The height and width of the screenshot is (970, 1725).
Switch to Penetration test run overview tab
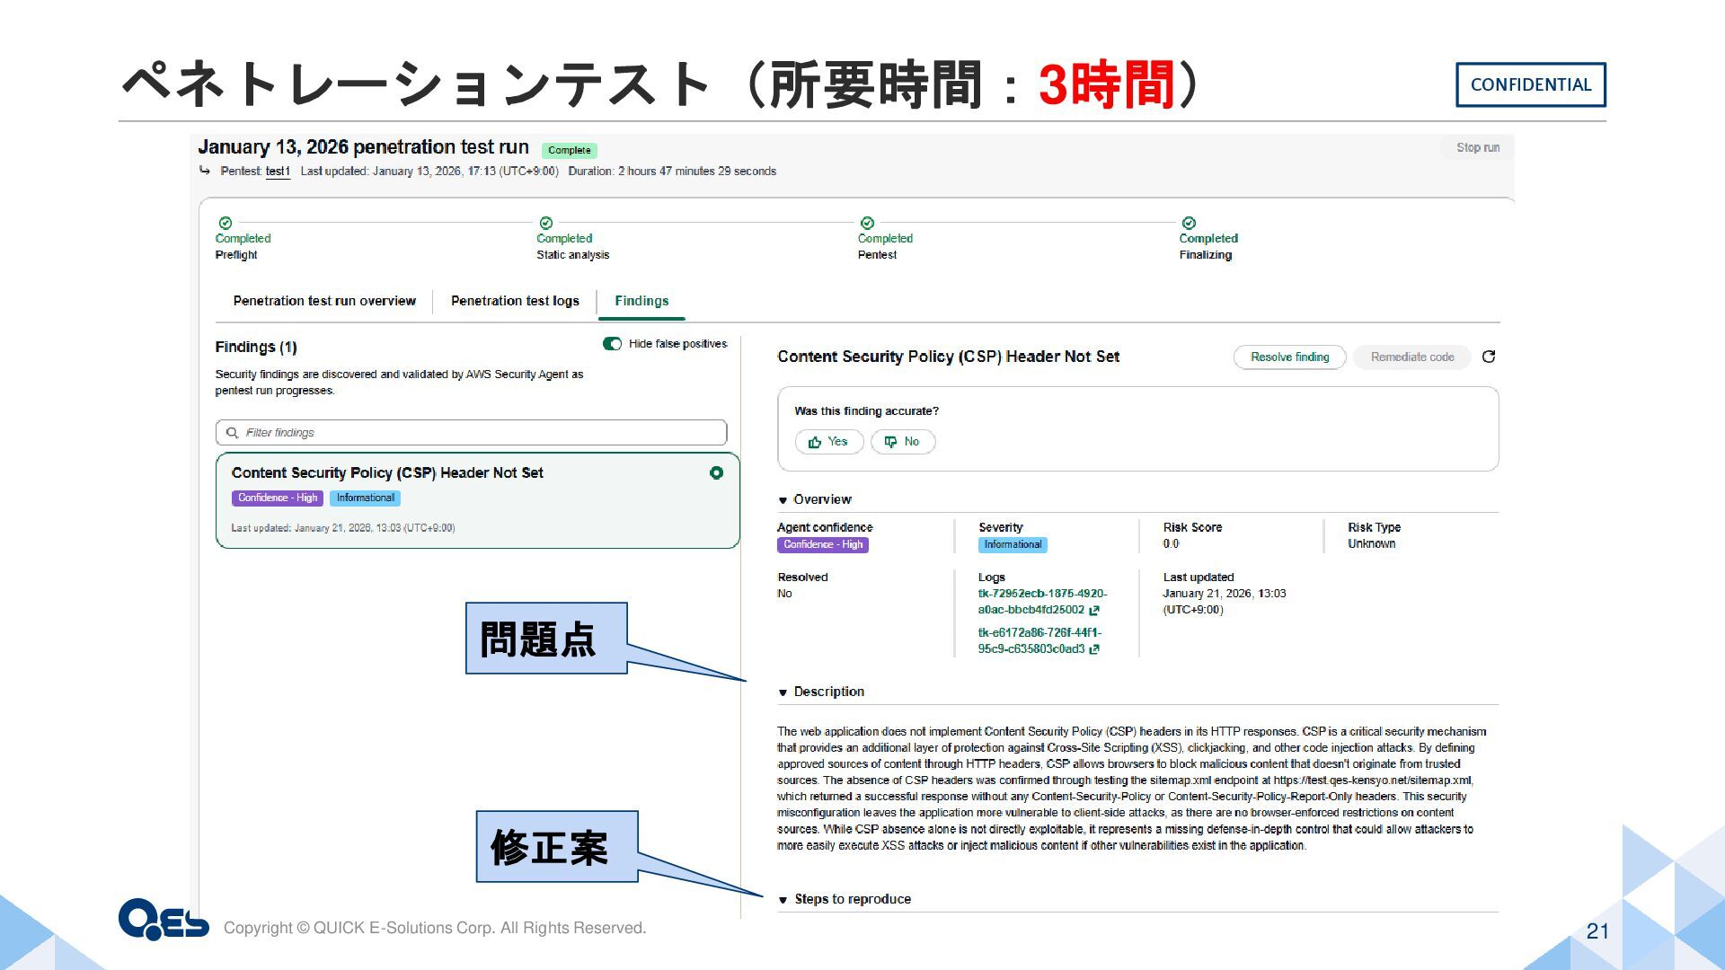click(x=324, y=301)
